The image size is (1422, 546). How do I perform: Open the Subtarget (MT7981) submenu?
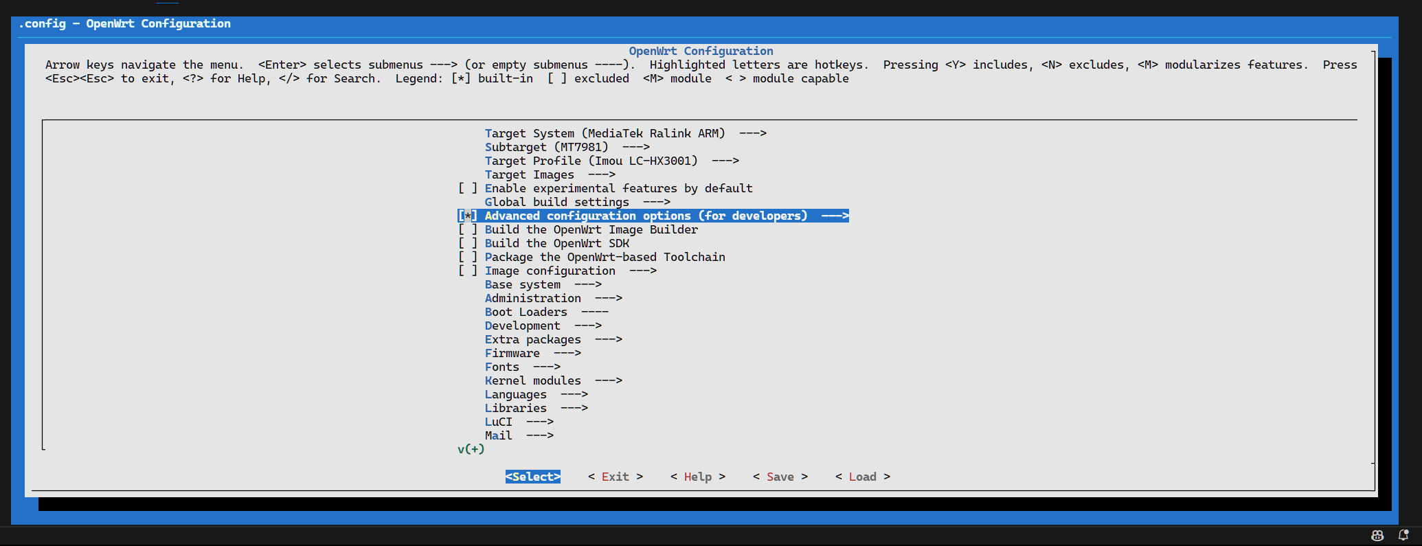click(x=567, y=147)
